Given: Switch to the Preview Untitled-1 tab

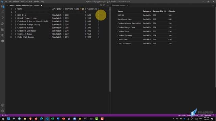Looking at the screenshot, I should [120, 5].
